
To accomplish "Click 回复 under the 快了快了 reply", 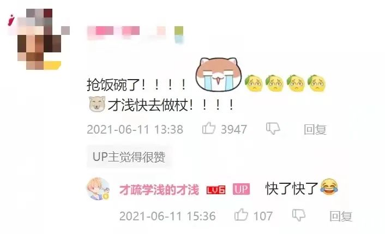I will tap(341, 216).
